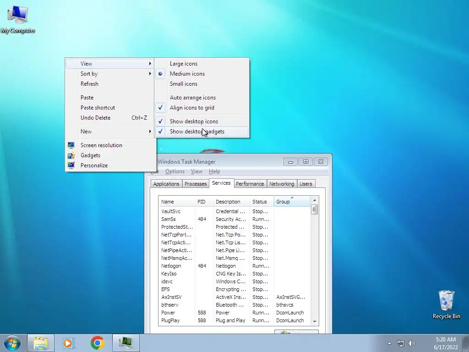Click the Gadgets menu icon
The image size is (469, 352).
click(71, 155)
